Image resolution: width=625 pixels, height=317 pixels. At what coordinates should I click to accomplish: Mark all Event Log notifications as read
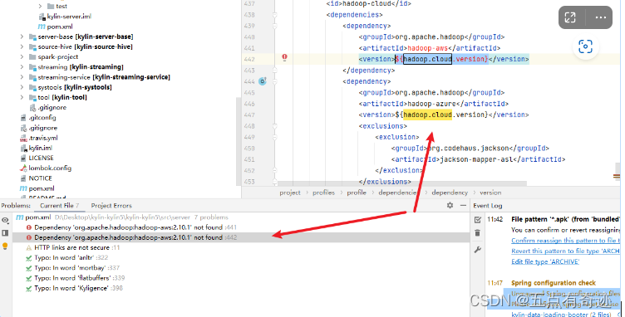tap(478, 220)
